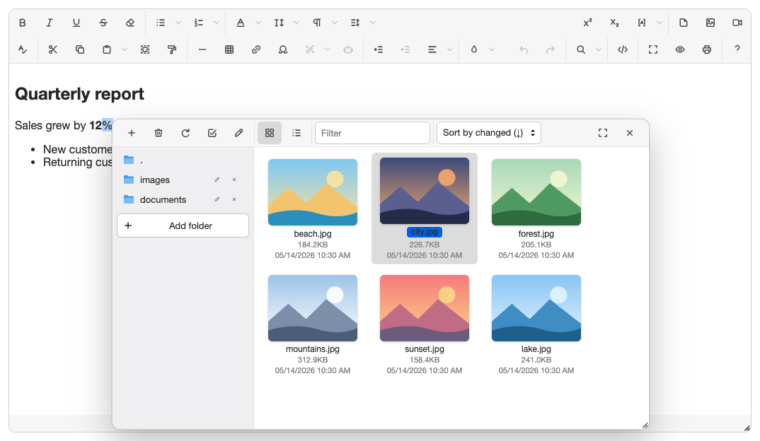This screenshot has height=441, width=760.
Task: Click the upload plus icon in file browser
Action: point(132,133)
